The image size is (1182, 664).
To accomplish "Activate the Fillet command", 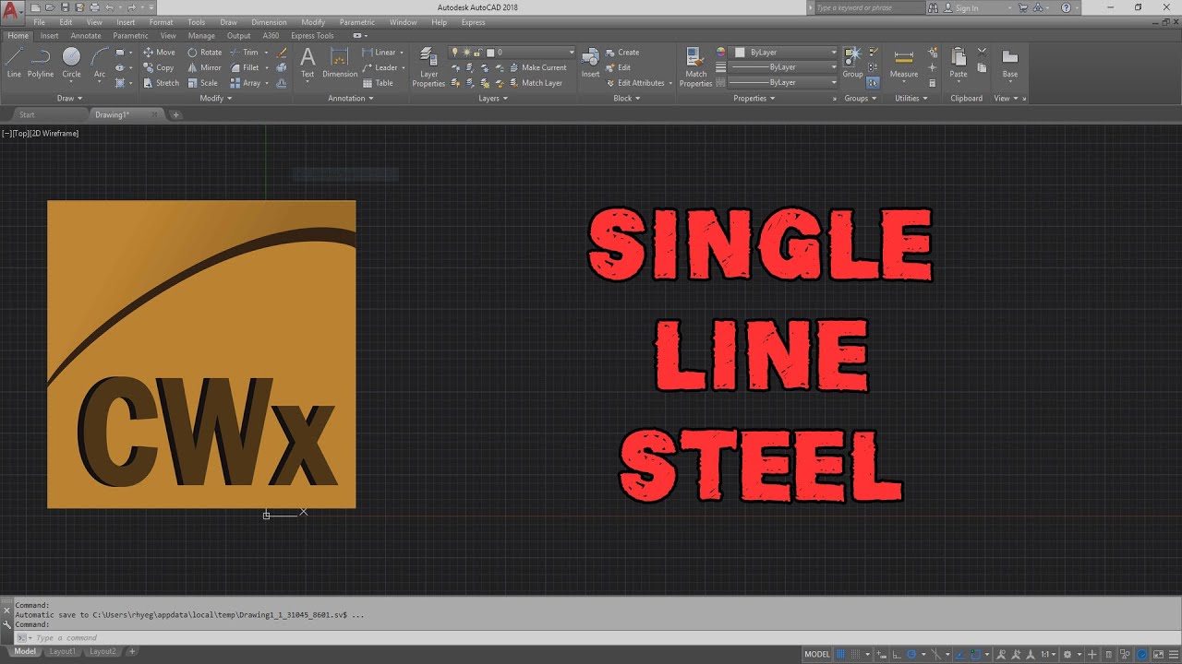I will point(245,67).
